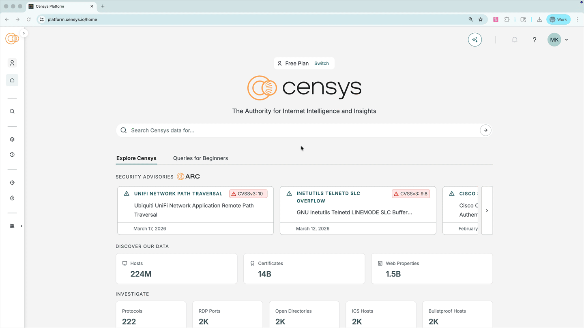Open help question mark icon
The image size is (584, 328).
coord(535,40)
